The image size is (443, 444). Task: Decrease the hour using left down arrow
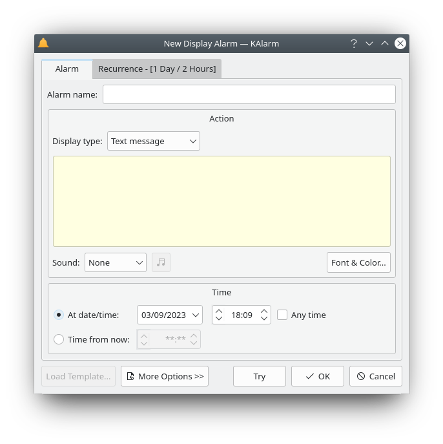coord(219,318)
